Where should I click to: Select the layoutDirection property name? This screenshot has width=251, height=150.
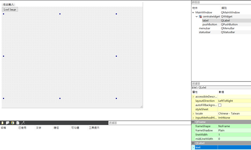click(x=205, y=101)
